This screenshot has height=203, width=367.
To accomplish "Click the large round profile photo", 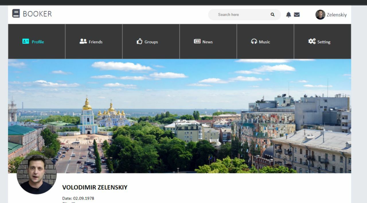I will (x=37, y=174).
